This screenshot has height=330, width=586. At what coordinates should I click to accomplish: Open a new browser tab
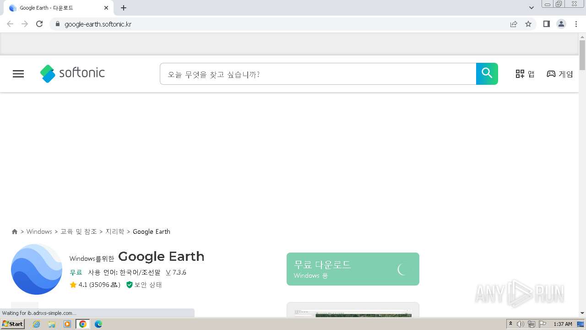(x=124, y=8)
